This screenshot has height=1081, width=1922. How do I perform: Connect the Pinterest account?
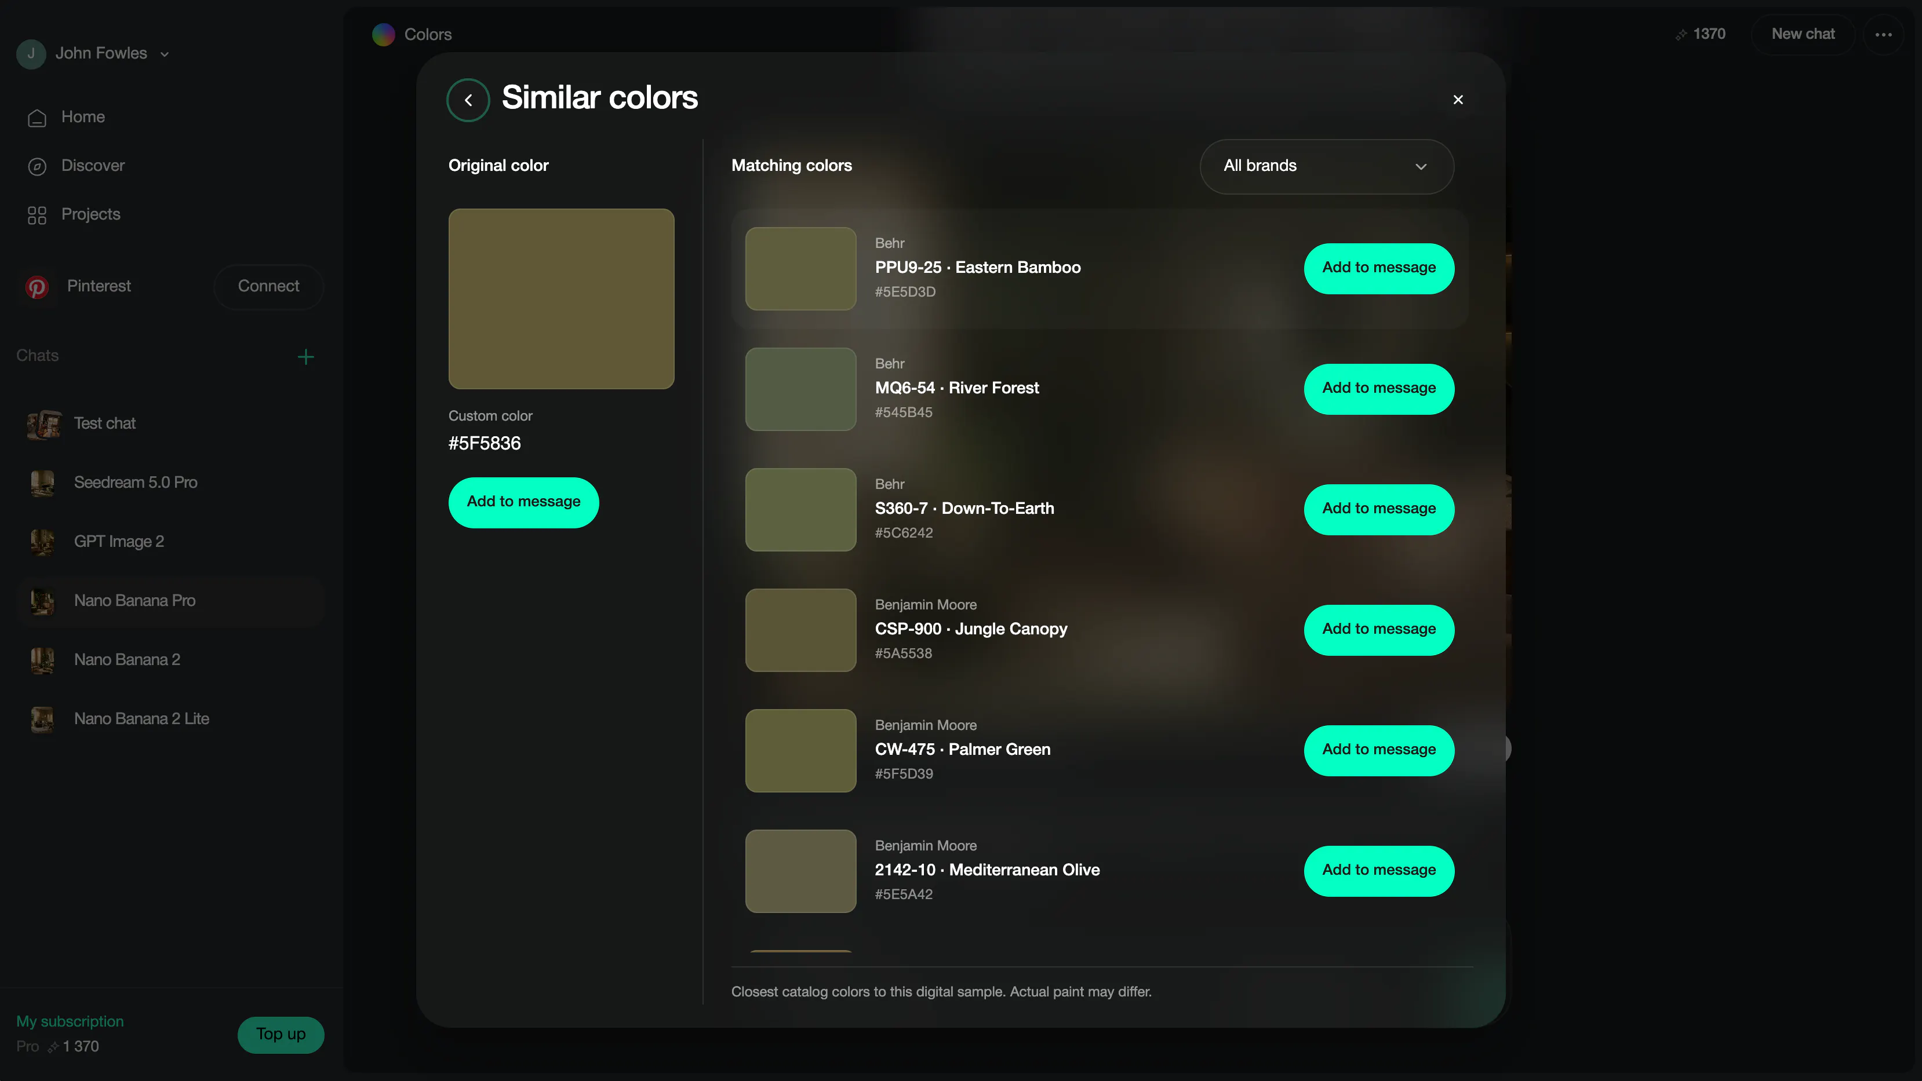268,286
